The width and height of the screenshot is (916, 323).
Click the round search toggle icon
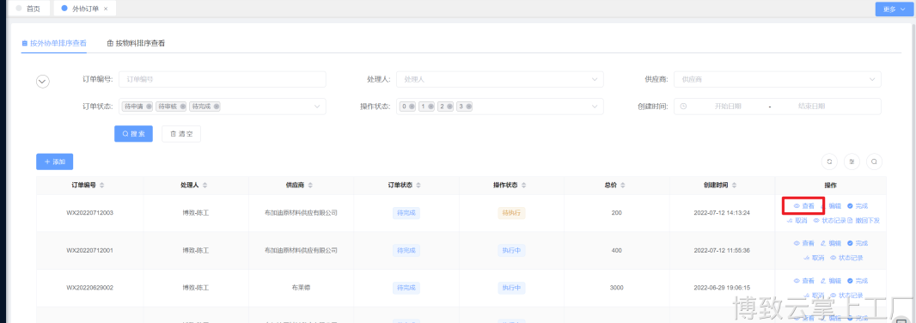[874, 161]
